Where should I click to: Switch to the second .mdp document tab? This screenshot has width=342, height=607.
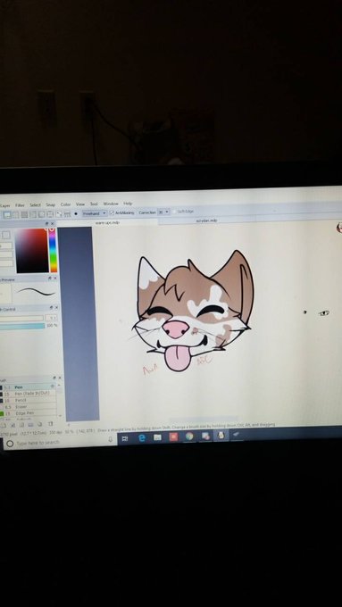(206, 220)
